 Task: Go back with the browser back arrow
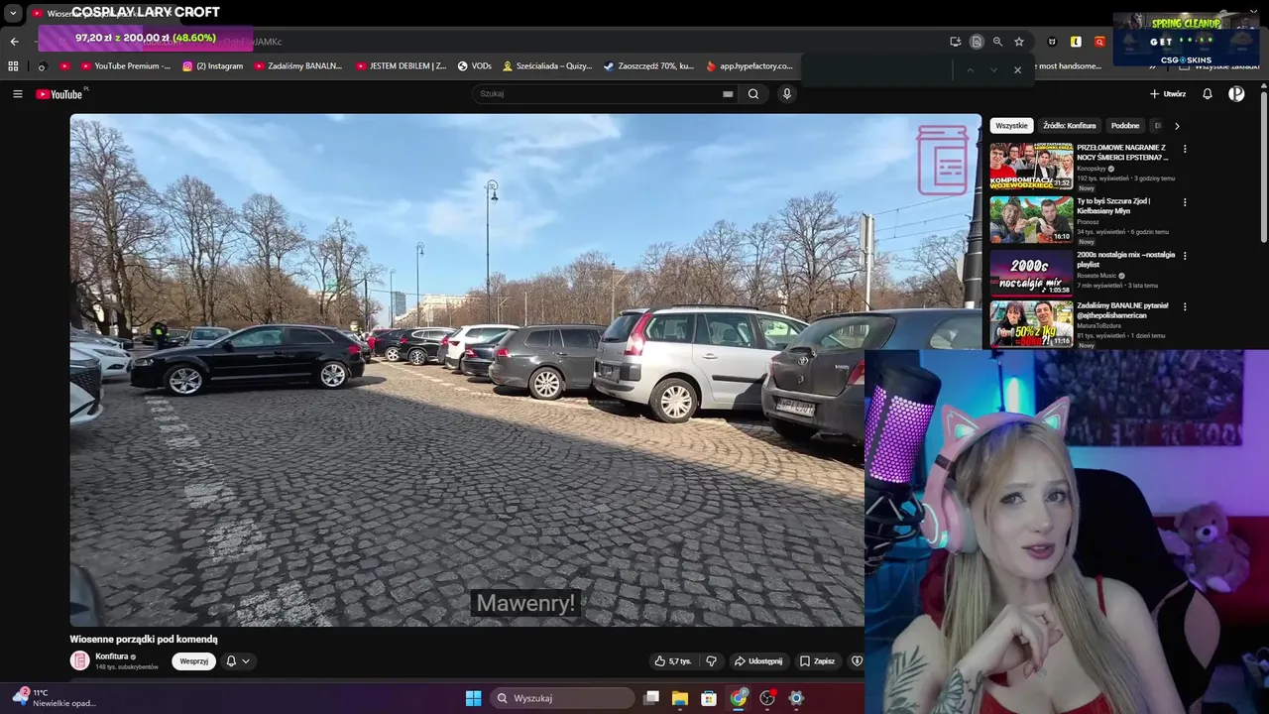[14, 42]
